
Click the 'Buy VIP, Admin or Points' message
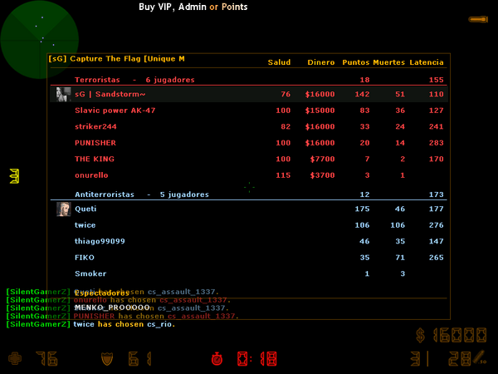click(193, 7)
